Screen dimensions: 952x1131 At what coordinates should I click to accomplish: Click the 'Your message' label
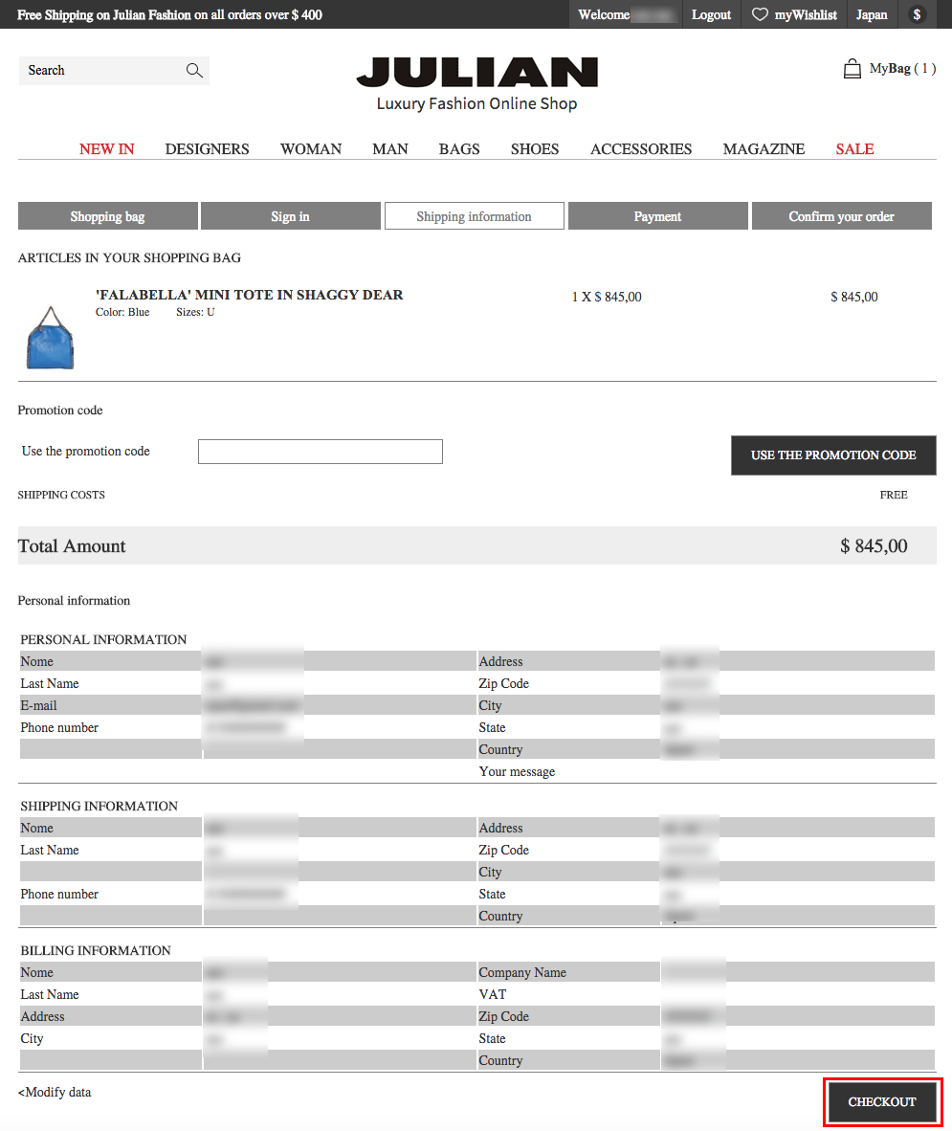pyautogui.click(x=517, y=772)
